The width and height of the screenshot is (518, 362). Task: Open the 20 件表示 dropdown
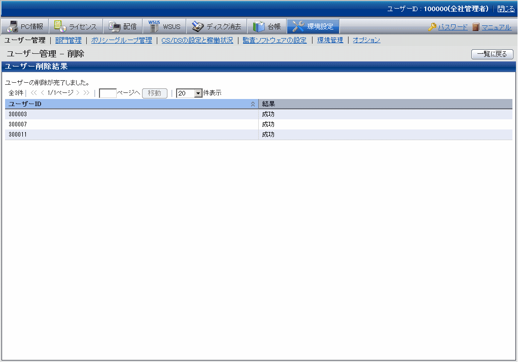(189, 93)
